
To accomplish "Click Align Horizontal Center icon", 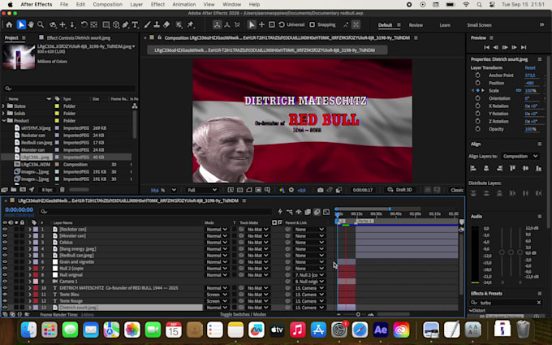I will pos(486,169).
